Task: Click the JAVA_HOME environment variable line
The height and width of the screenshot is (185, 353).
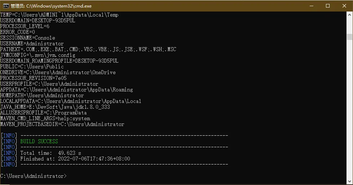Action: coord(55,107)
